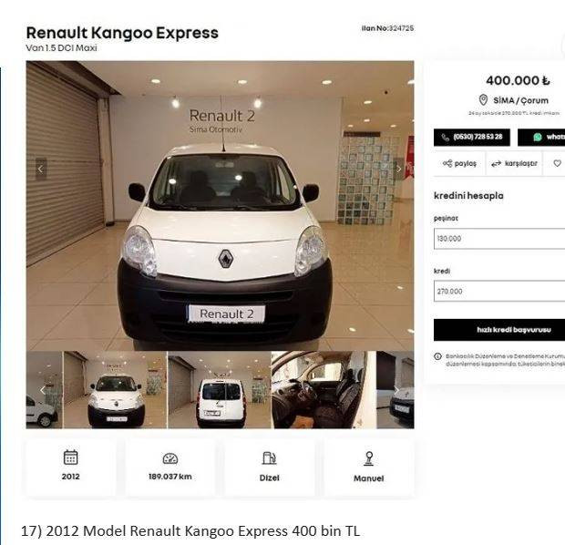Click the speedometer icon above 189.037 km

(x=170, y=458)
